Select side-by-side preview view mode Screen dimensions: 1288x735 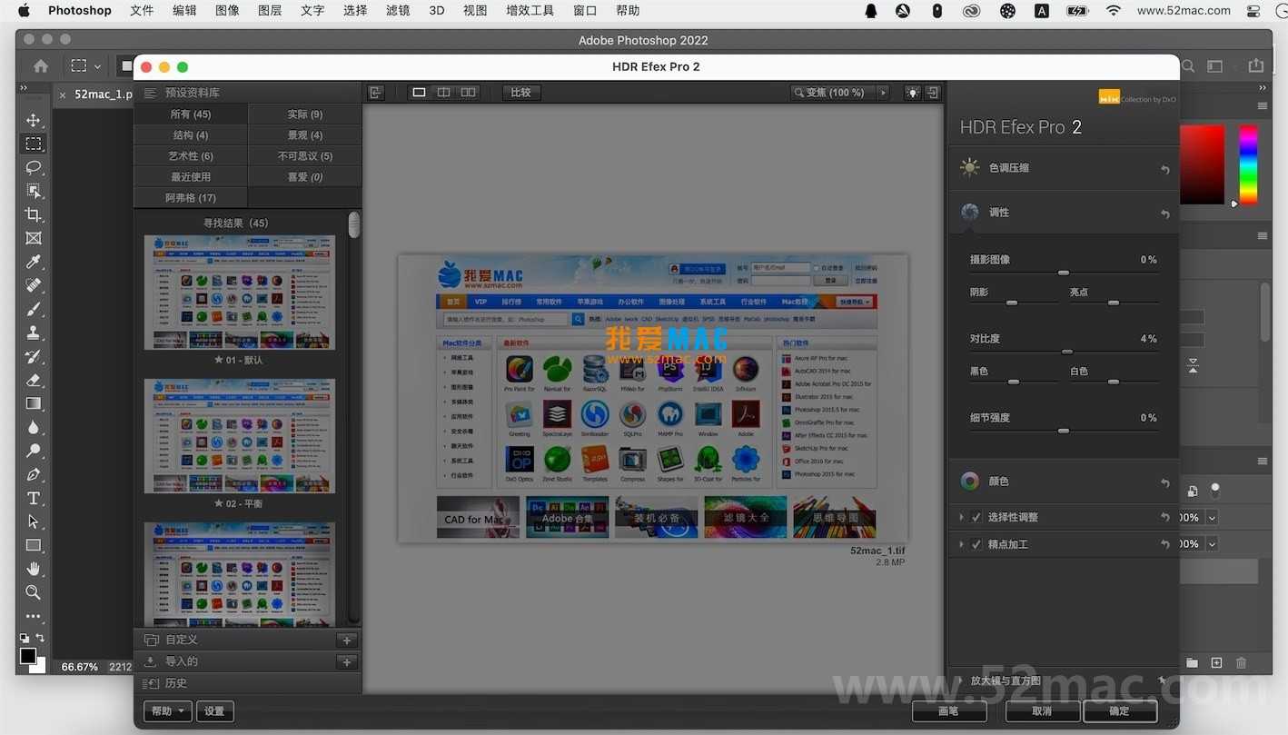468,92
